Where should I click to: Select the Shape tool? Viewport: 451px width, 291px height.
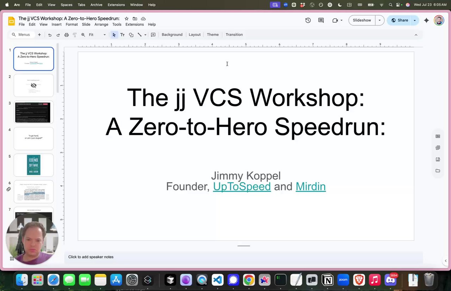point(131,34)
